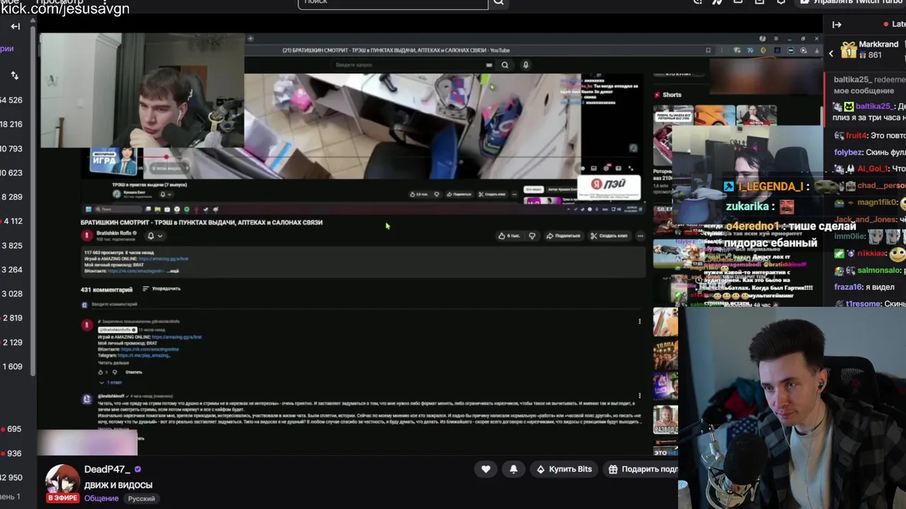Open the Общение category link
906x509 pixels.
pyautogui.click(x=101, y=498)
